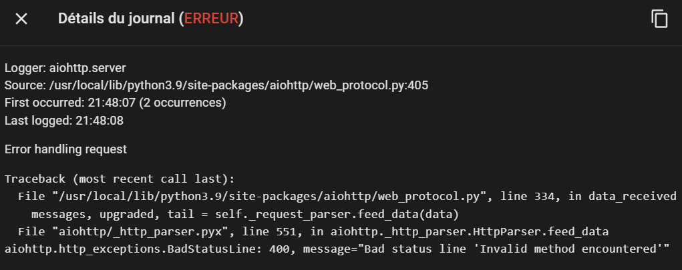682x270 pixels.
Task: Click the red ERREUR severity label
Action: 211,19
